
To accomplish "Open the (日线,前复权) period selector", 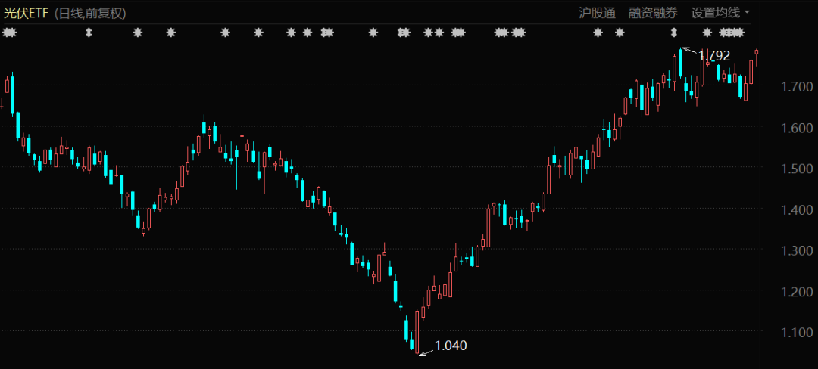I will [90, 13].
